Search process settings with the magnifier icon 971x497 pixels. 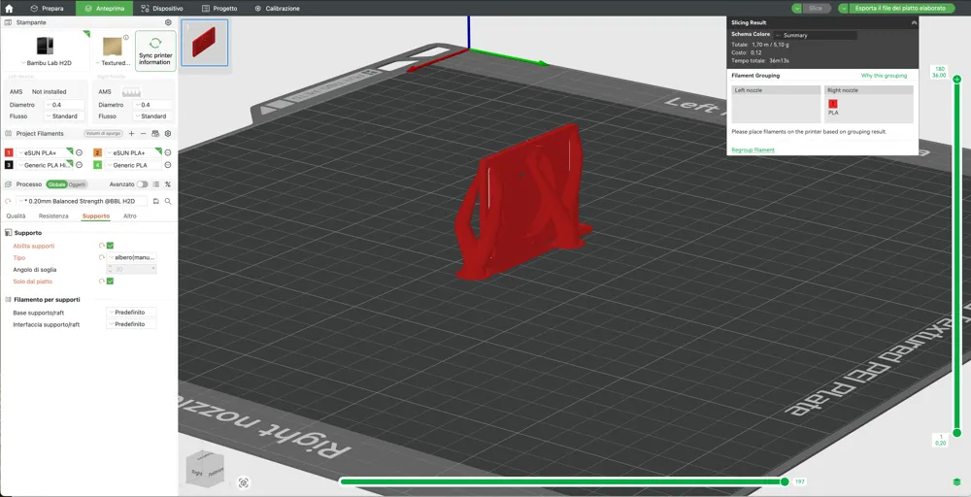click(x=168, y=201)
